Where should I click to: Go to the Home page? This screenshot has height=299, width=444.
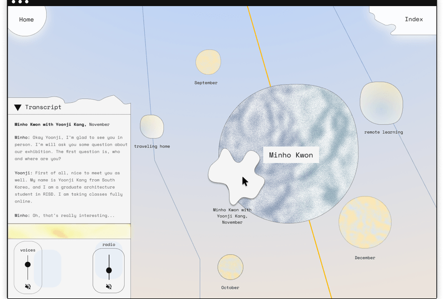(x=26, y=19)
